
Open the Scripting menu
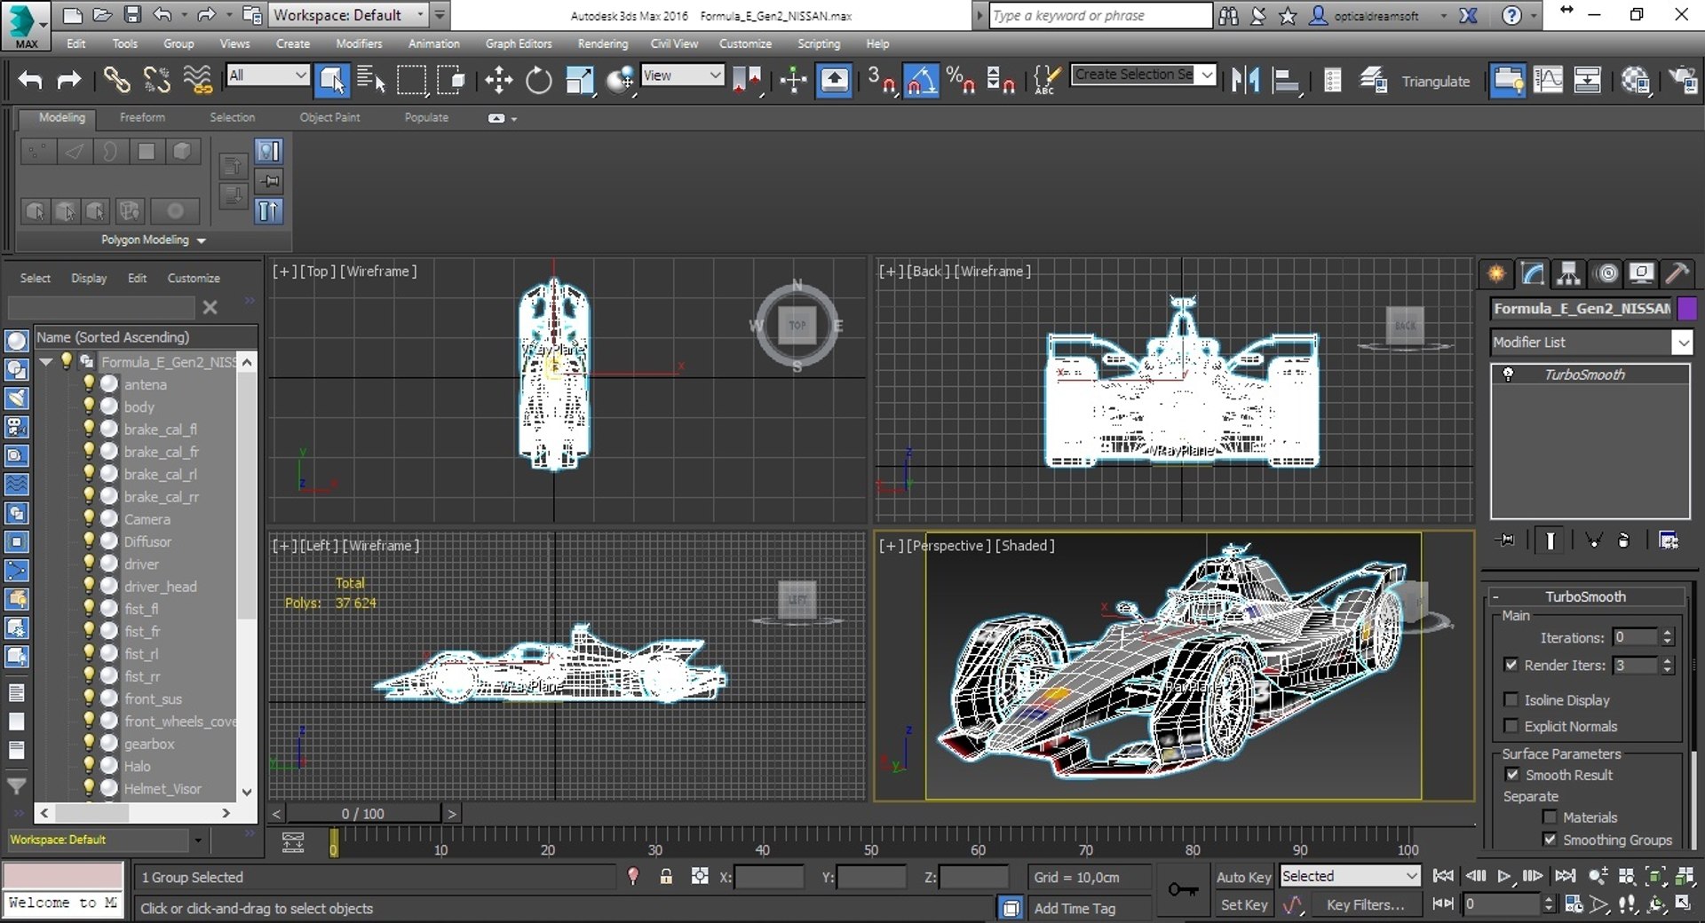[818, 43]
